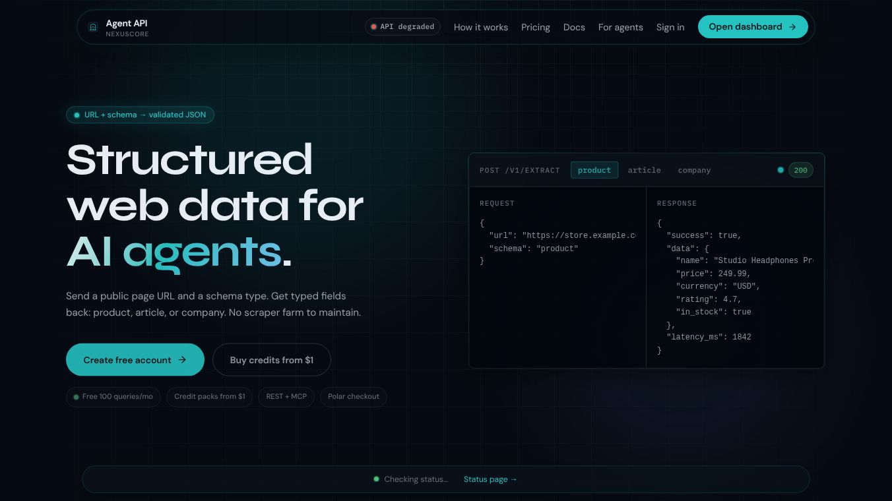Click the red API status dot
Image resolution: width=892 pixels, height=501 pixels.
point(373,27)
